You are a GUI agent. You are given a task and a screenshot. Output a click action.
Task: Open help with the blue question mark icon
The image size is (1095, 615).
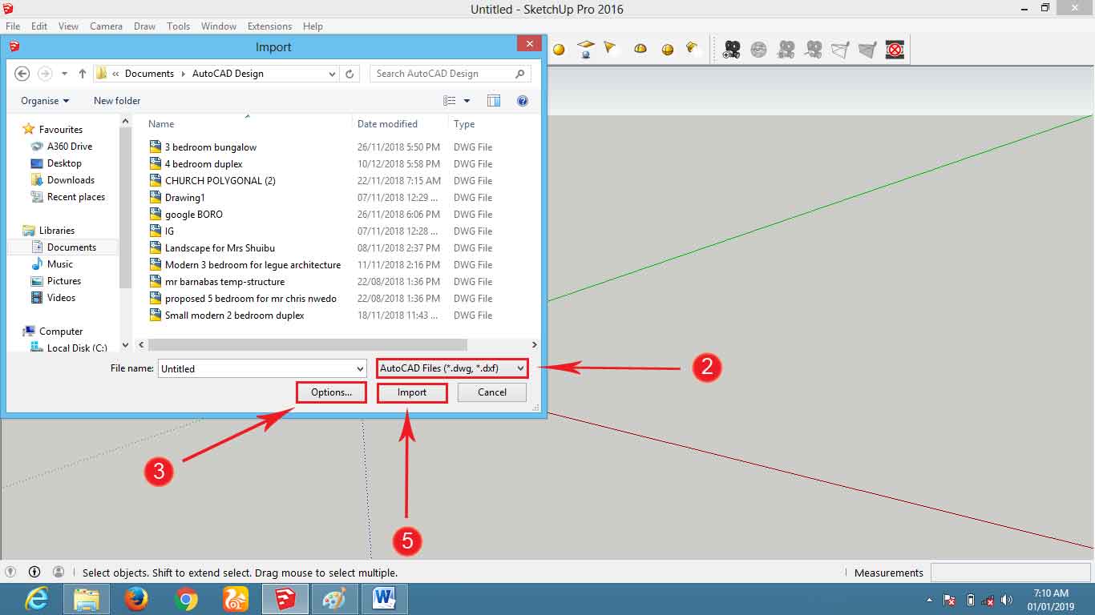click(x=523, y=101)
